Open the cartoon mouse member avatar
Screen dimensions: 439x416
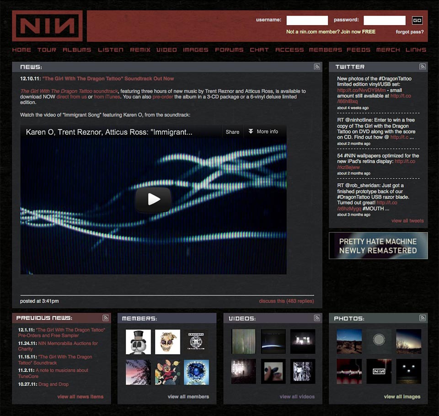167,372
